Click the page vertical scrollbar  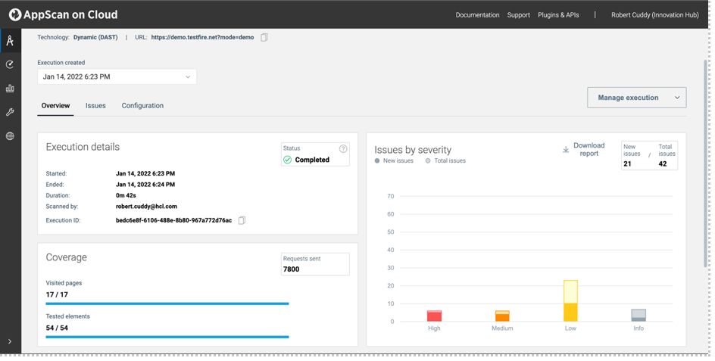(705, 163)
